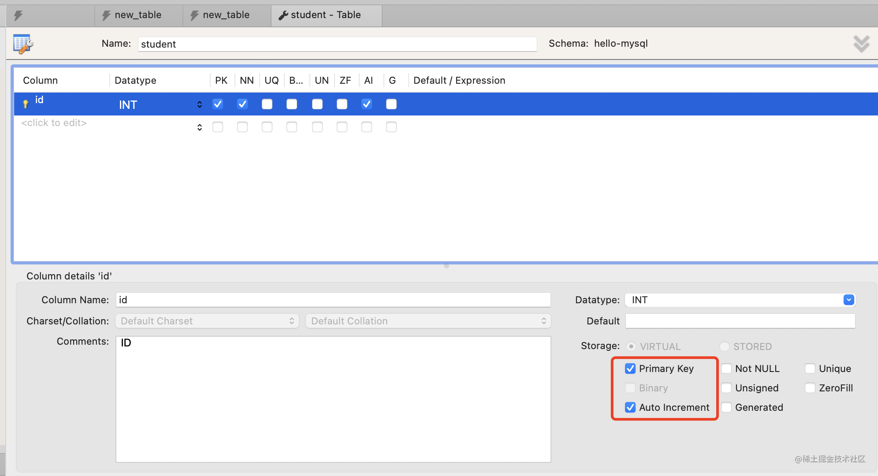878x476 pixels.
Task: Open the Datatype combo box dropdown arrow
Action: 848,300
